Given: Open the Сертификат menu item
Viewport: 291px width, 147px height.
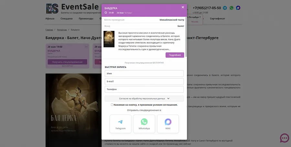Looking at the screenshot, I should coord(218,18).
